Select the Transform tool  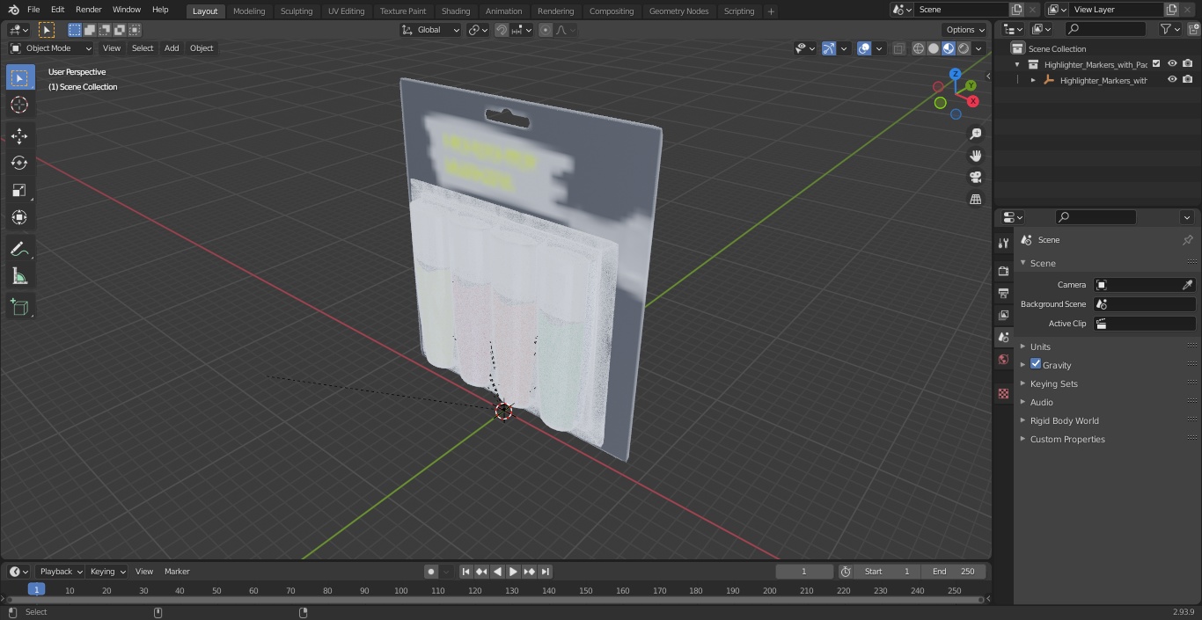coord(19,217)
